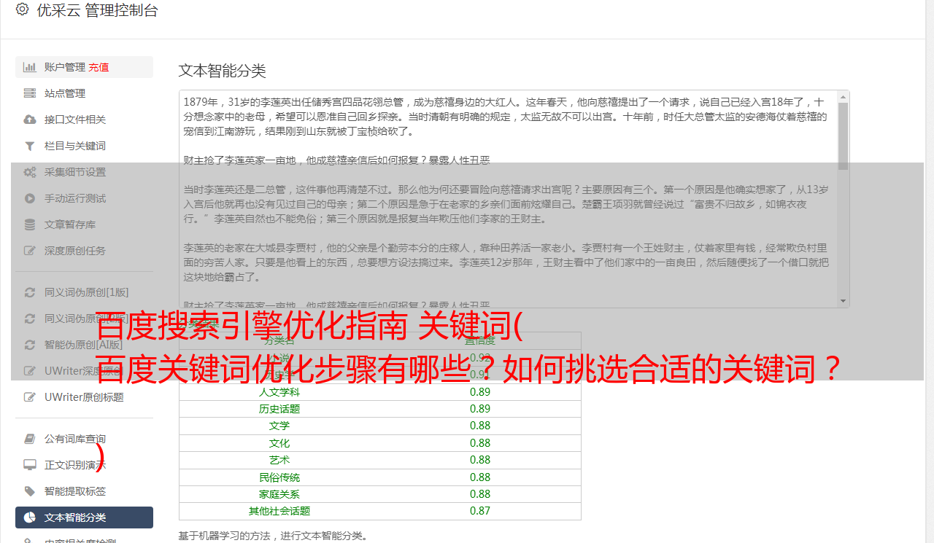Select the active 文本智能分类 item
The image size is (934, 543).
[84, 517]
